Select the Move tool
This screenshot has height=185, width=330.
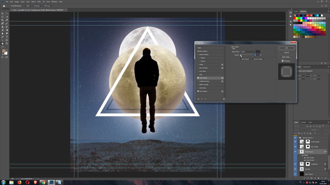point(3,13)
